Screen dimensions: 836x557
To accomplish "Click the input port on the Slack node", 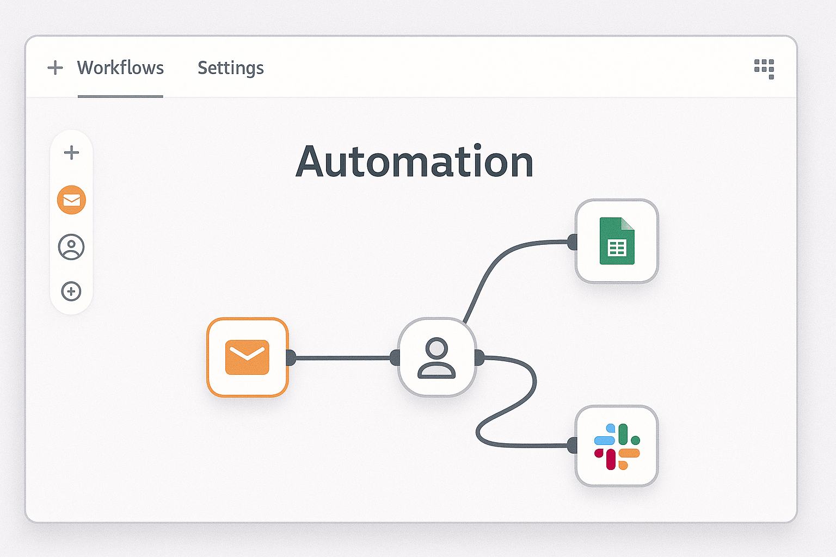I will [x=573, y=446].
